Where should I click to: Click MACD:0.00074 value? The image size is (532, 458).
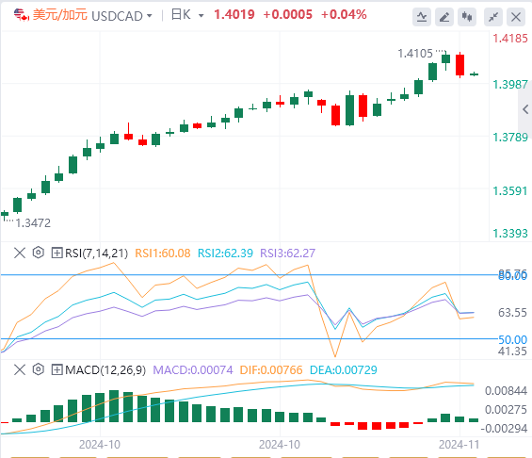click(x=193, y=370)
